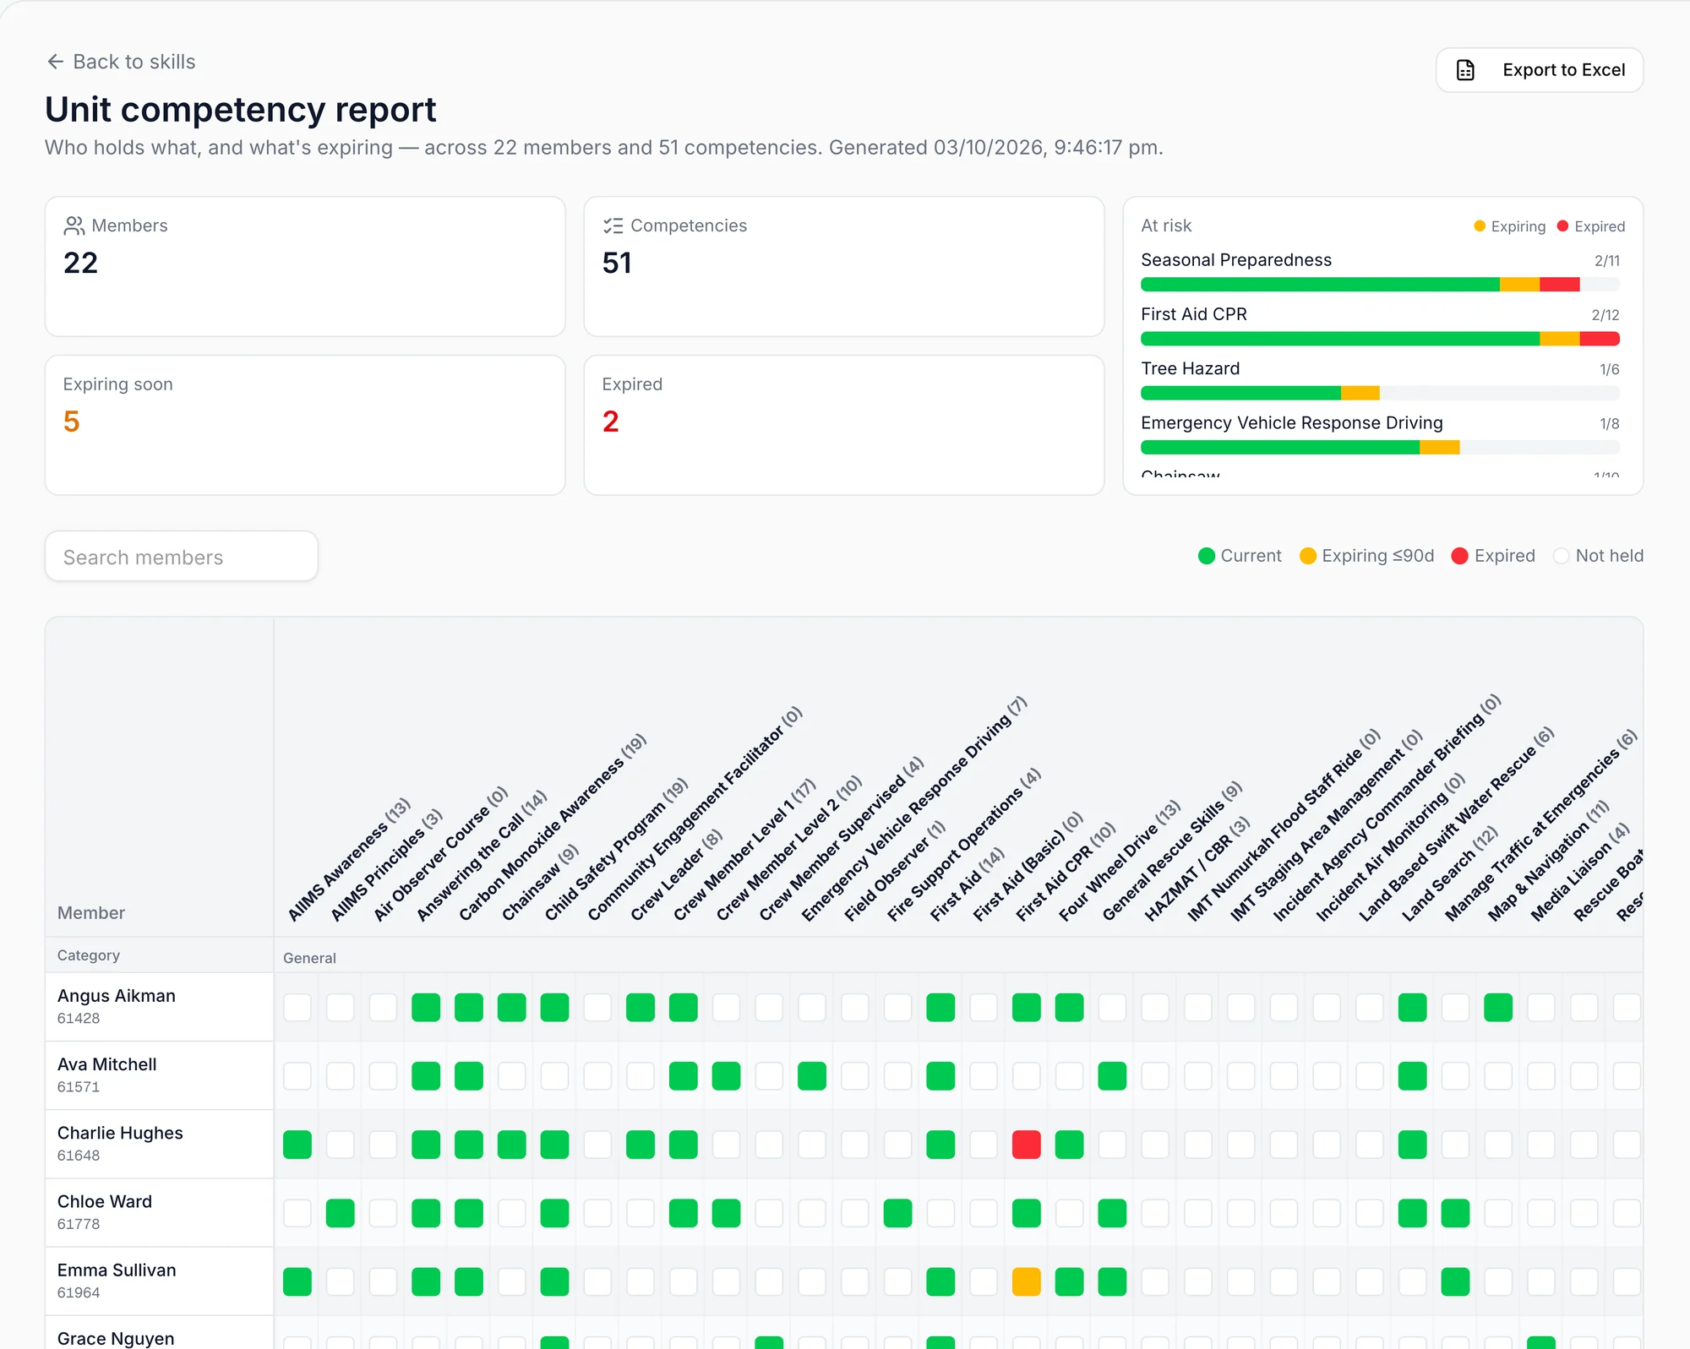The width and height of the screenshot is (1690, 1349).
Task: Open the Angus Aikman member row
Action: point(159,1006)
